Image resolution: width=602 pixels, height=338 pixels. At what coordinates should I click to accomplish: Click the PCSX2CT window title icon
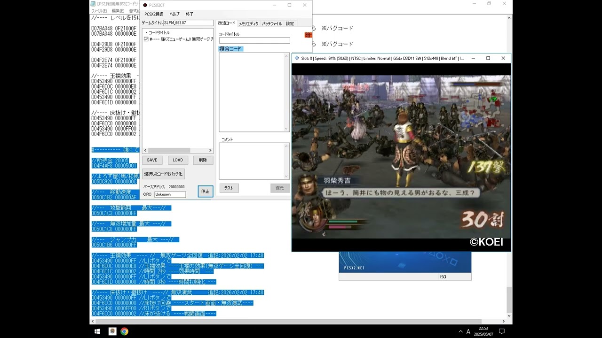(x=145, y=5)
